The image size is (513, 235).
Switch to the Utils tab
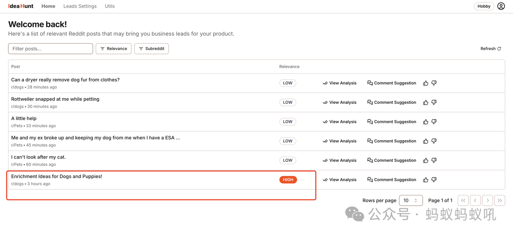(109, 6)
